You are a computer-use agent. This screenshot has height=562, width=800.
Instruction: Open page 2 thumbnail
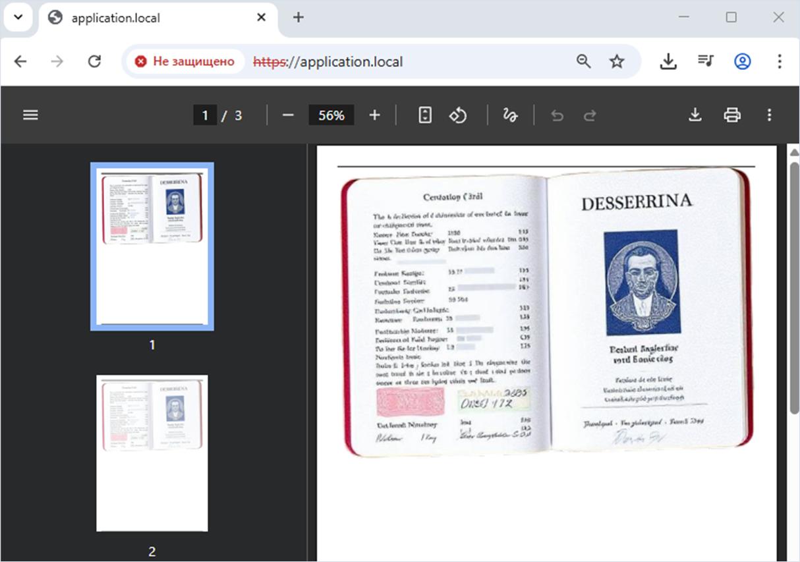[152, 453]
